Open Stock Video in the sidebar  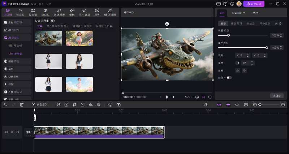17,92
